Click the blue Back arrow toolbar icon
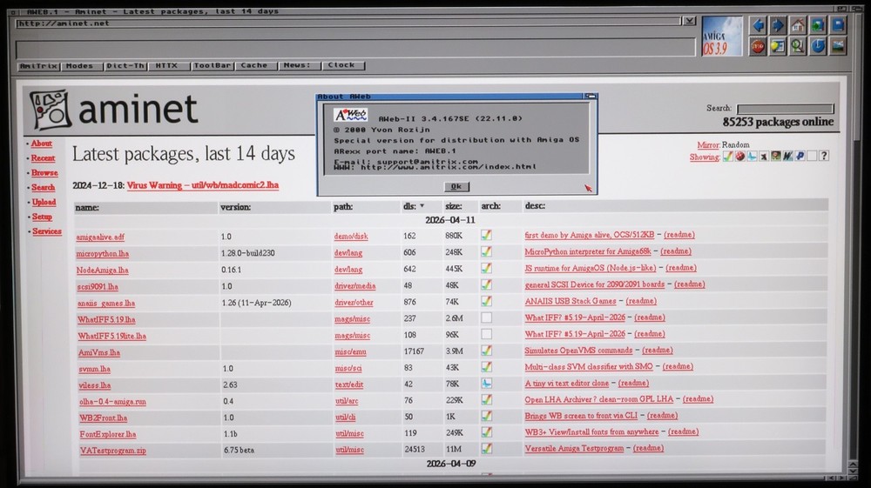871x488 pixels. click(758, 25)
